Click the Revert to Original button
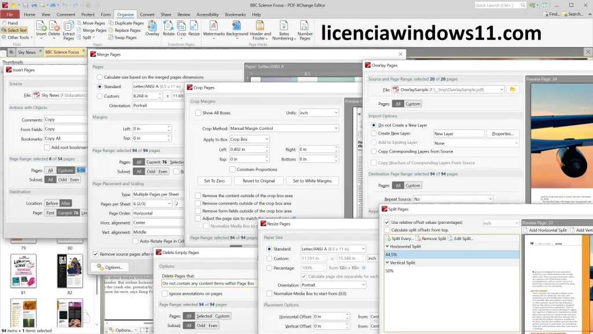593x334 pixels. pos(259,181)
